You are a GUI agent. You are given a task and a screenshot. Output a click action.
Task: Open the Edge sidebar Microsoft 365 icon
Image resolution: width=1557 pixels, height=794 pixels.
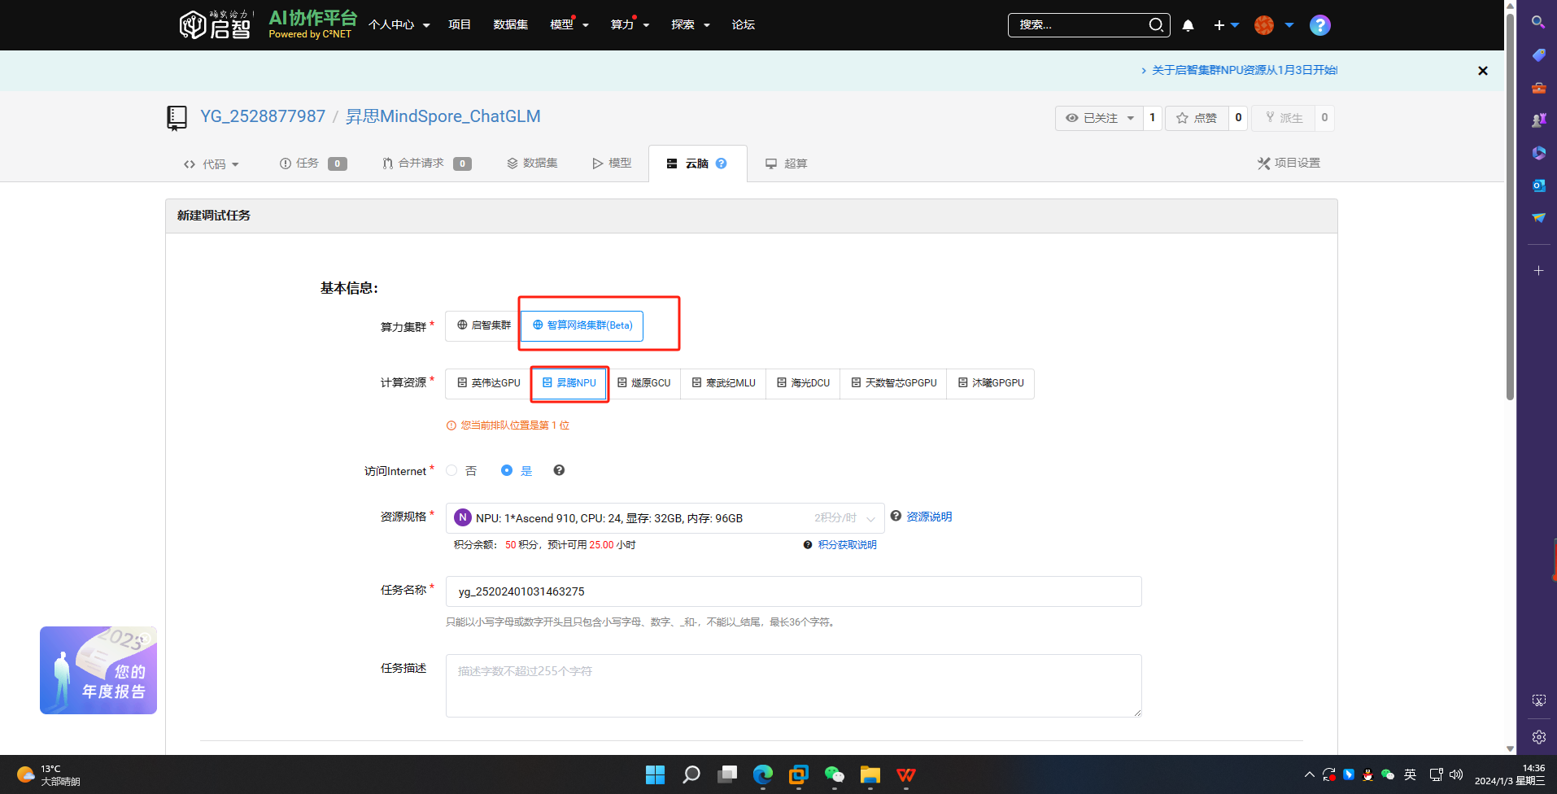coord(1537,152)
